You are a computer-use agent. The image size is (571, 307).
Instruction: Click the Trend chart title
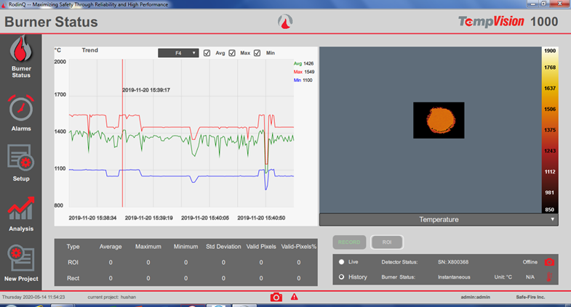point(90,50)
